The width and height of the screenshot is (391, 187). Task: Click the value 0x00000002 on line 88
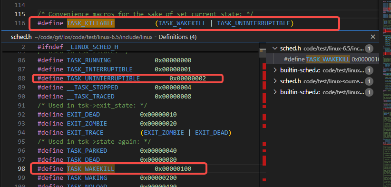pos(188,79)
